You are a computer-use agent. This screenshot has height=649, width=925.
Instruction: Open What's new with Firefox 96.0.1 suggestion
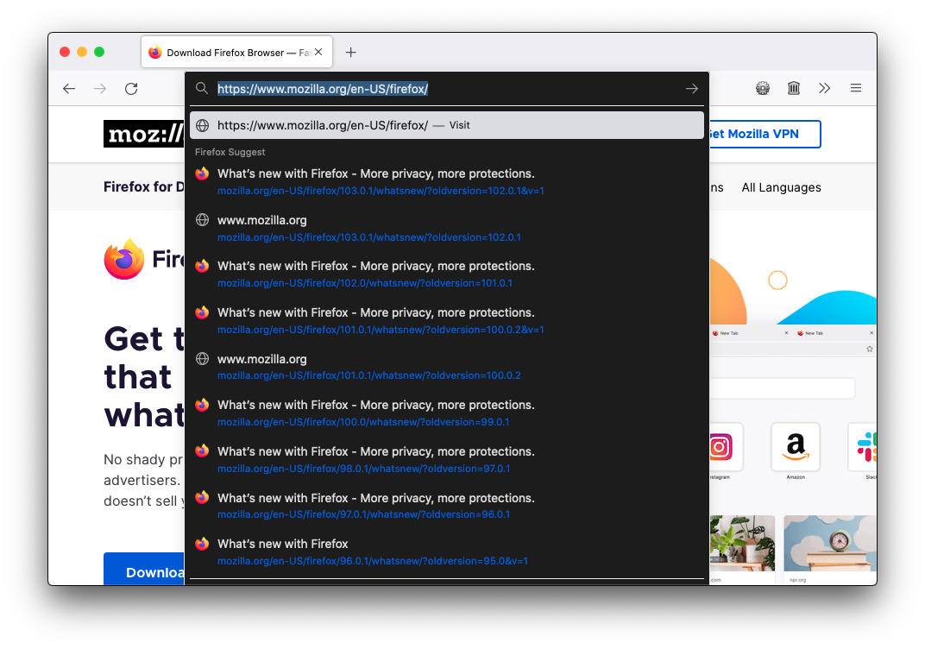pyautogui.click(x=447, y=551)
